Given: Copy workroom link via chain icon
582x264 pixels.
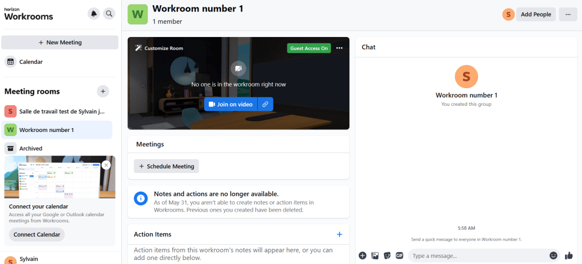Looking at the screenshot, I should pyautogui.click(x=265, y=105).
